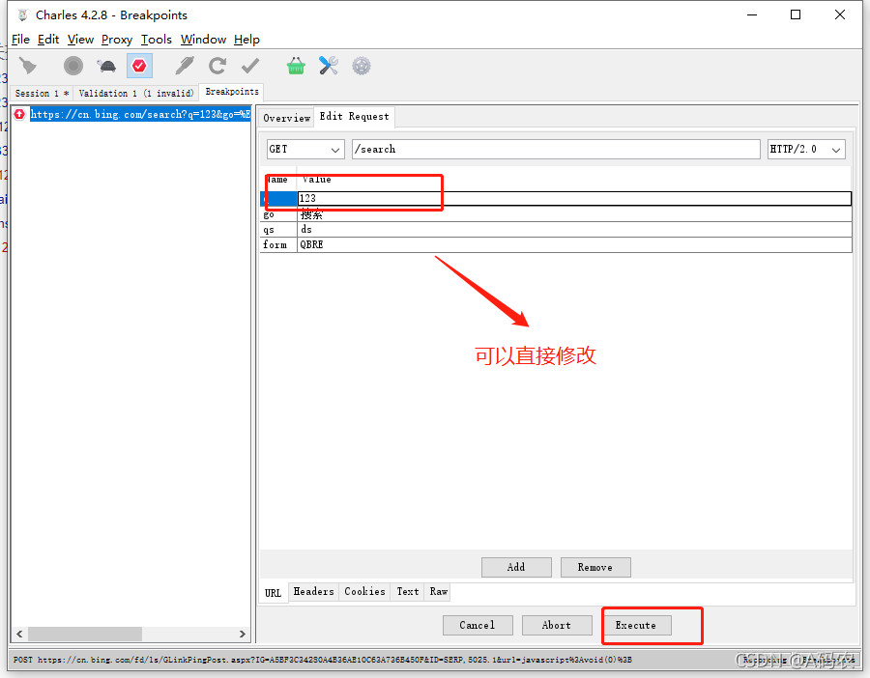Image resolution: width=870 pixels, height=678 pixels.
Task: Open the Help menu
Action: [x=246, y=40]
